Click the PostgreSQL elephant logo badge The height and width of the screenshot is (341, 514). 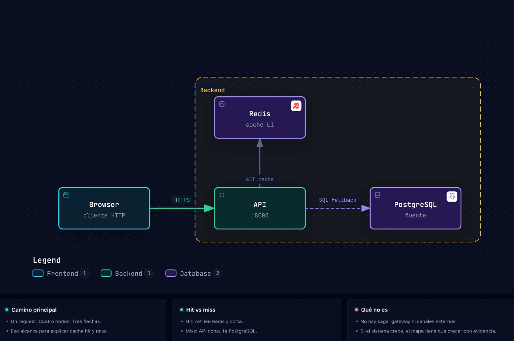coord(452,197)
